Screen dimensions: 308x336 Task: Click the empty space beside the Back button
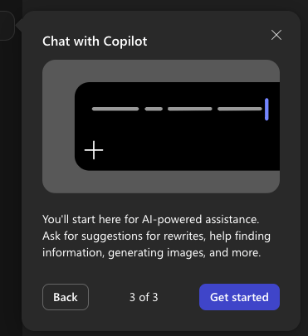point(109,297)
